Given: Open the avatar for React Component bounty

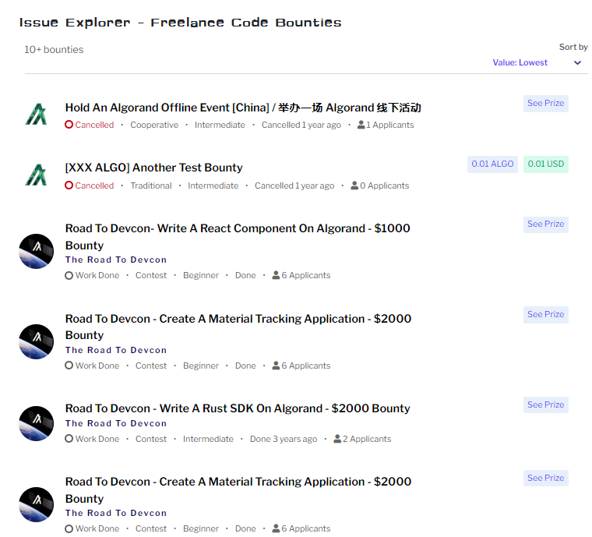Looking at the screenshot, I should point(36,251).
